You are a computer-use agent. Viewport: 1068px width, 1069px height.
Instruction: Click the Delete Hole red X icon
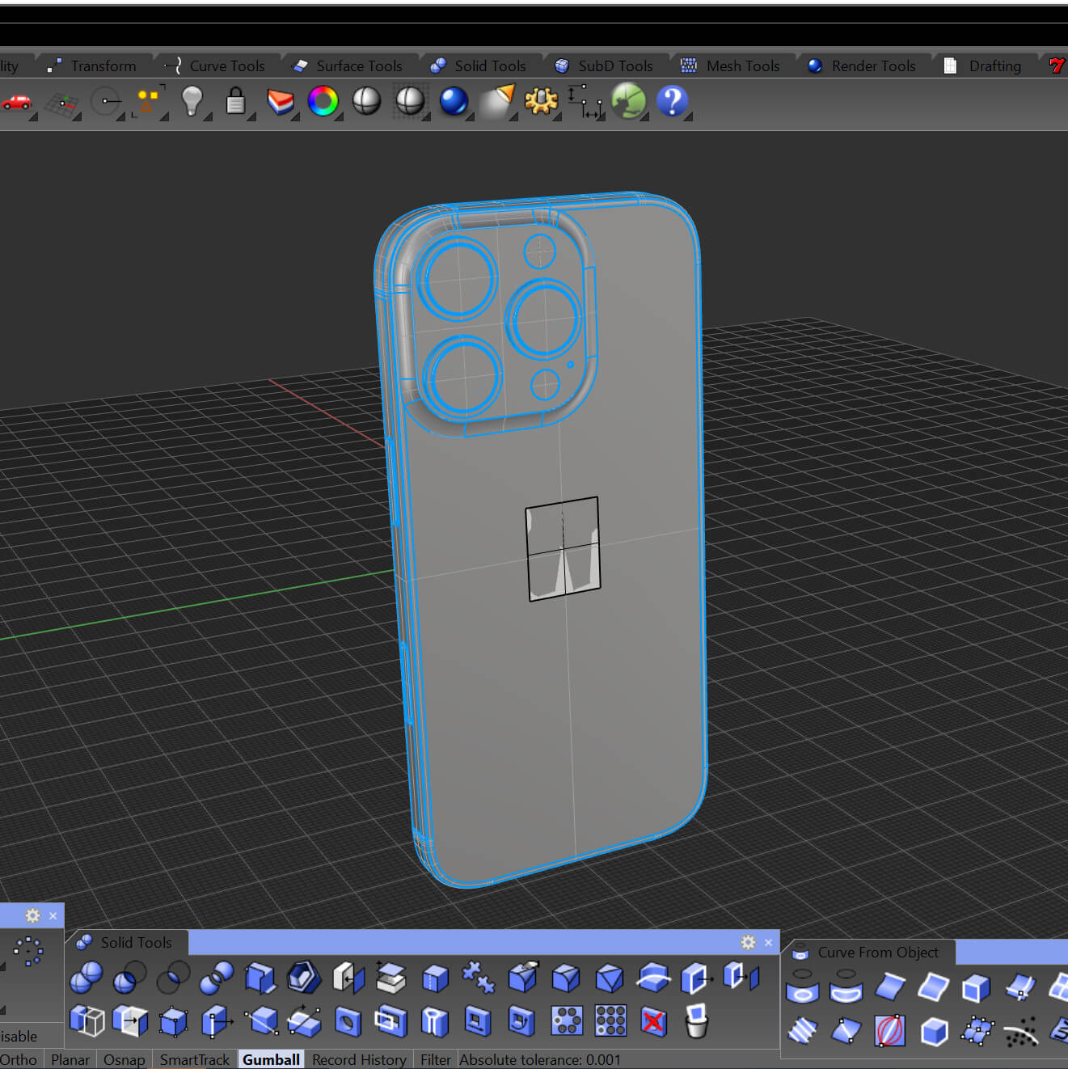[x=653, y=1021]
